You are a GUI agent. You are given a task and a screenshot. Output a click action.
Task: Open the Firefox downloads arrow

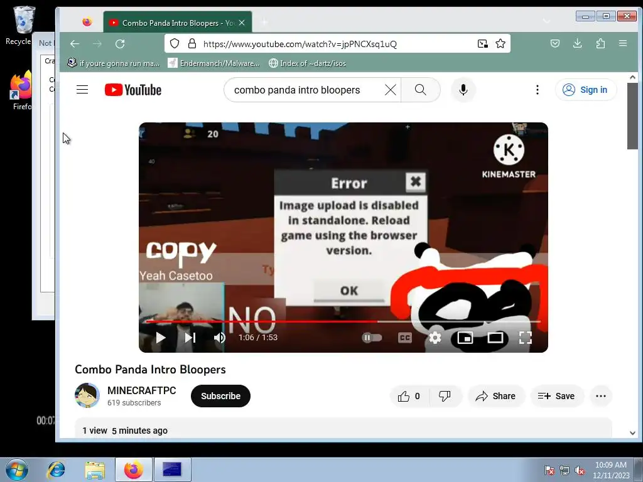pos(578,43)
